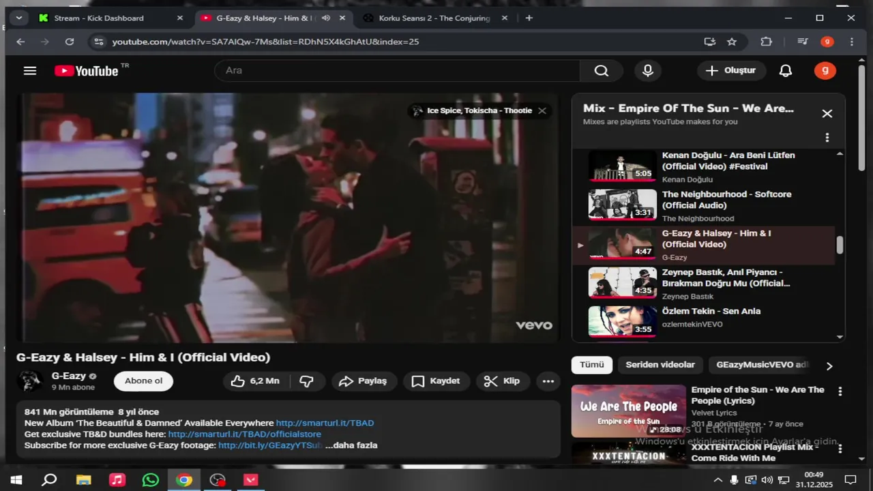Image resolution: width=873 pixels, height=491 pixels.
Task: Close the Kick Dashboard tab
Action: (x=180, y=18)
